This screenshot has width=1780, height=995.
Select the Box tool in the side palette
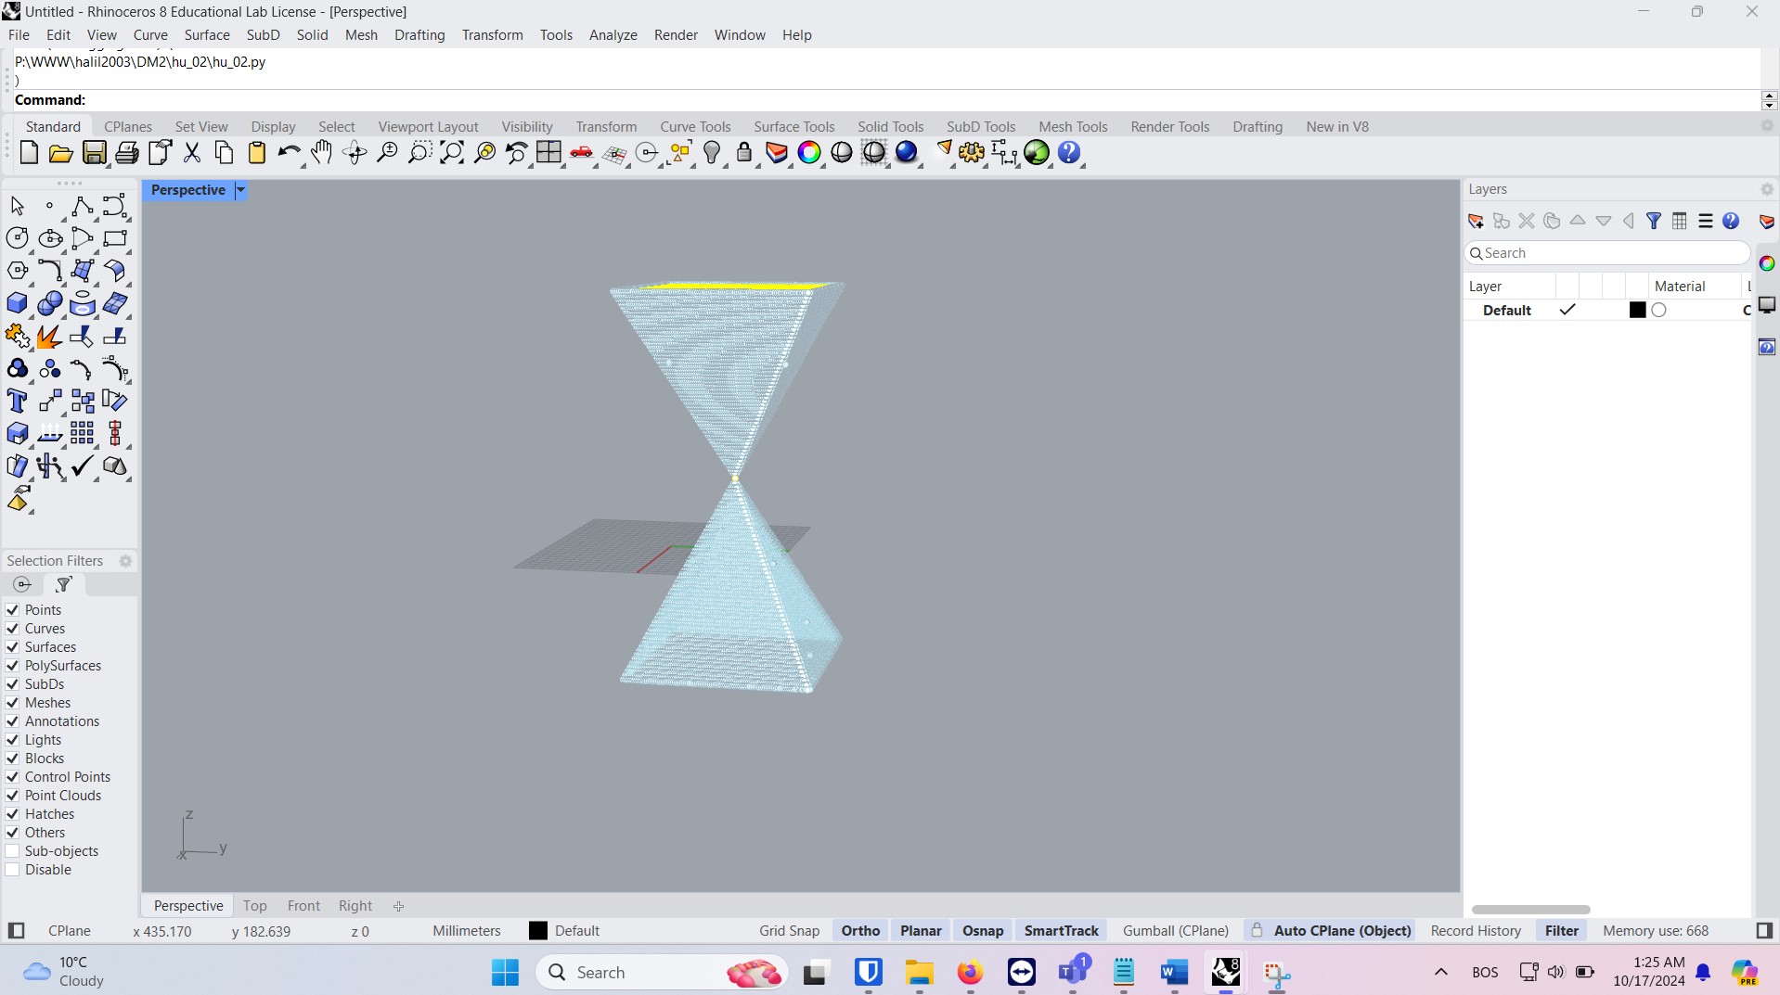click(x=17, y=303)
